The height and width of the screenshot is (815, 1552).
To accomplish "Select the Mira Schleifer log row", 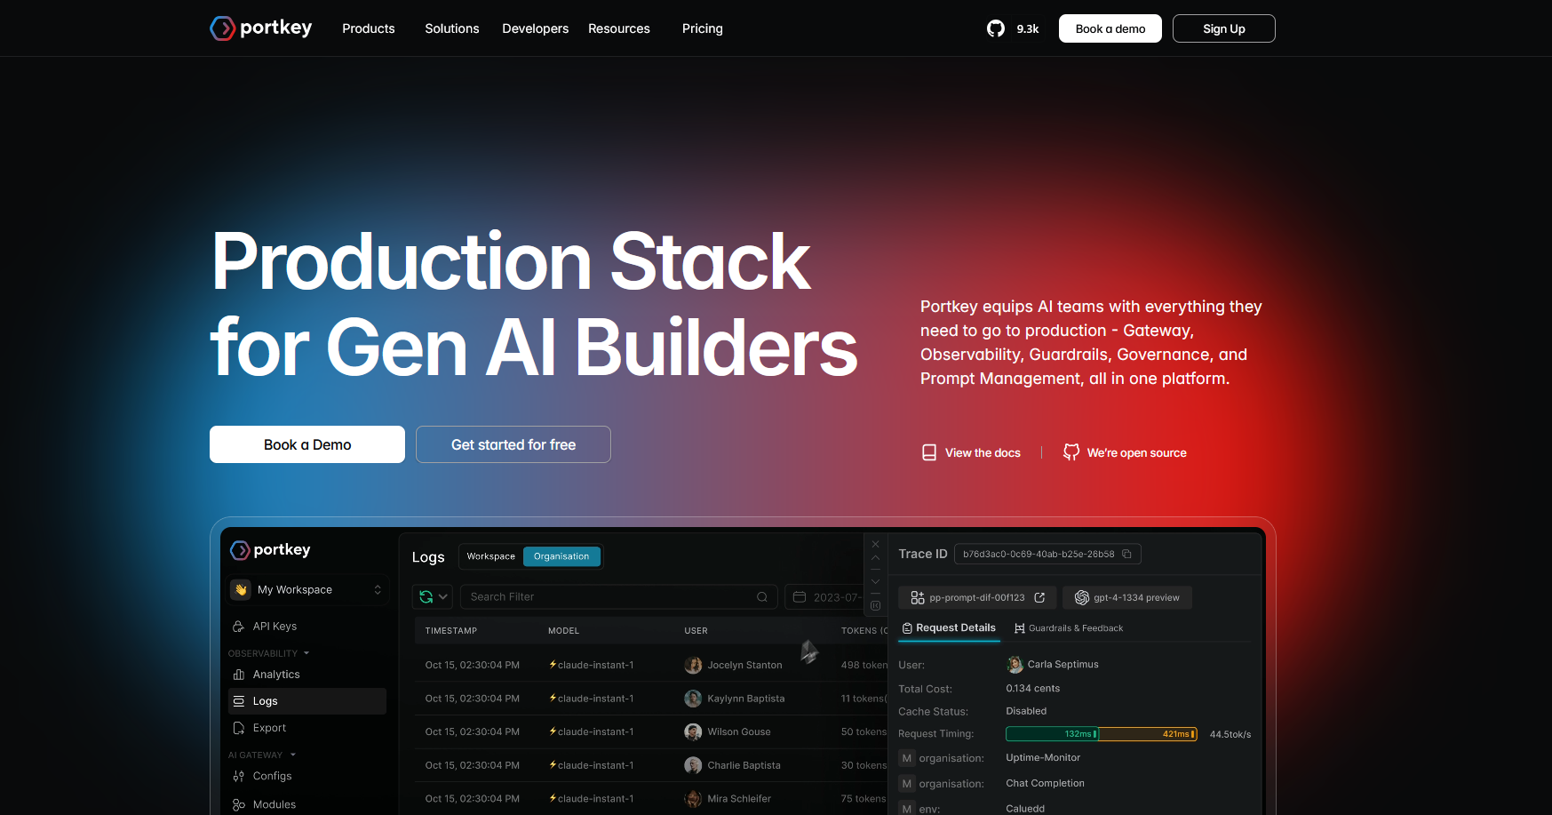I will coord(651,799).
